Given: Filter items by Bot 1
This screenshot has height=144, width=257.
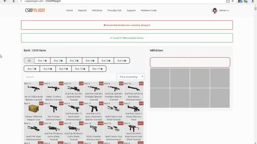Looking at the screenshot, I should 42,60.
